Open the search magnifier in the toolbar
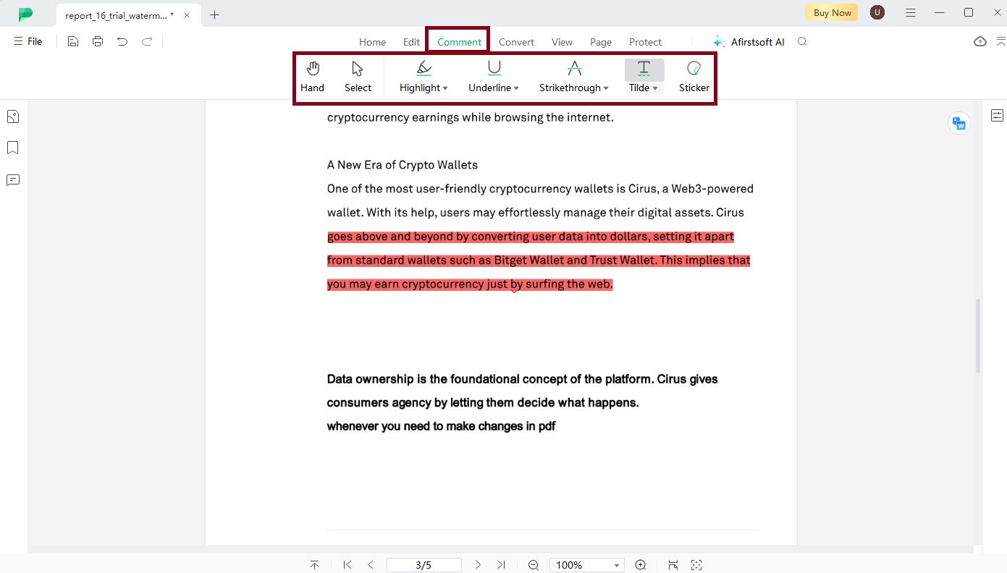This screenshot has width=1007, height=573. coord(802,41)
